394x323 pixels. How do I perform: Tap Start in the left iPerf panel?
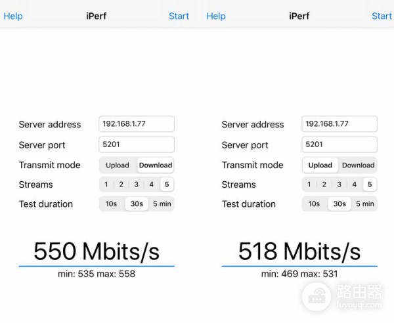coord(179,16)
